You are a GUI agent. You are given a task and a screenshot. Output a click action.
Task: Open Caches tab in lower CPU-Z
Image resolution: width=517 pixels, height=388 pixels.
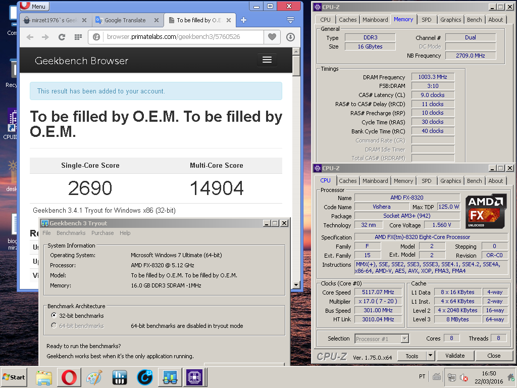347,181
